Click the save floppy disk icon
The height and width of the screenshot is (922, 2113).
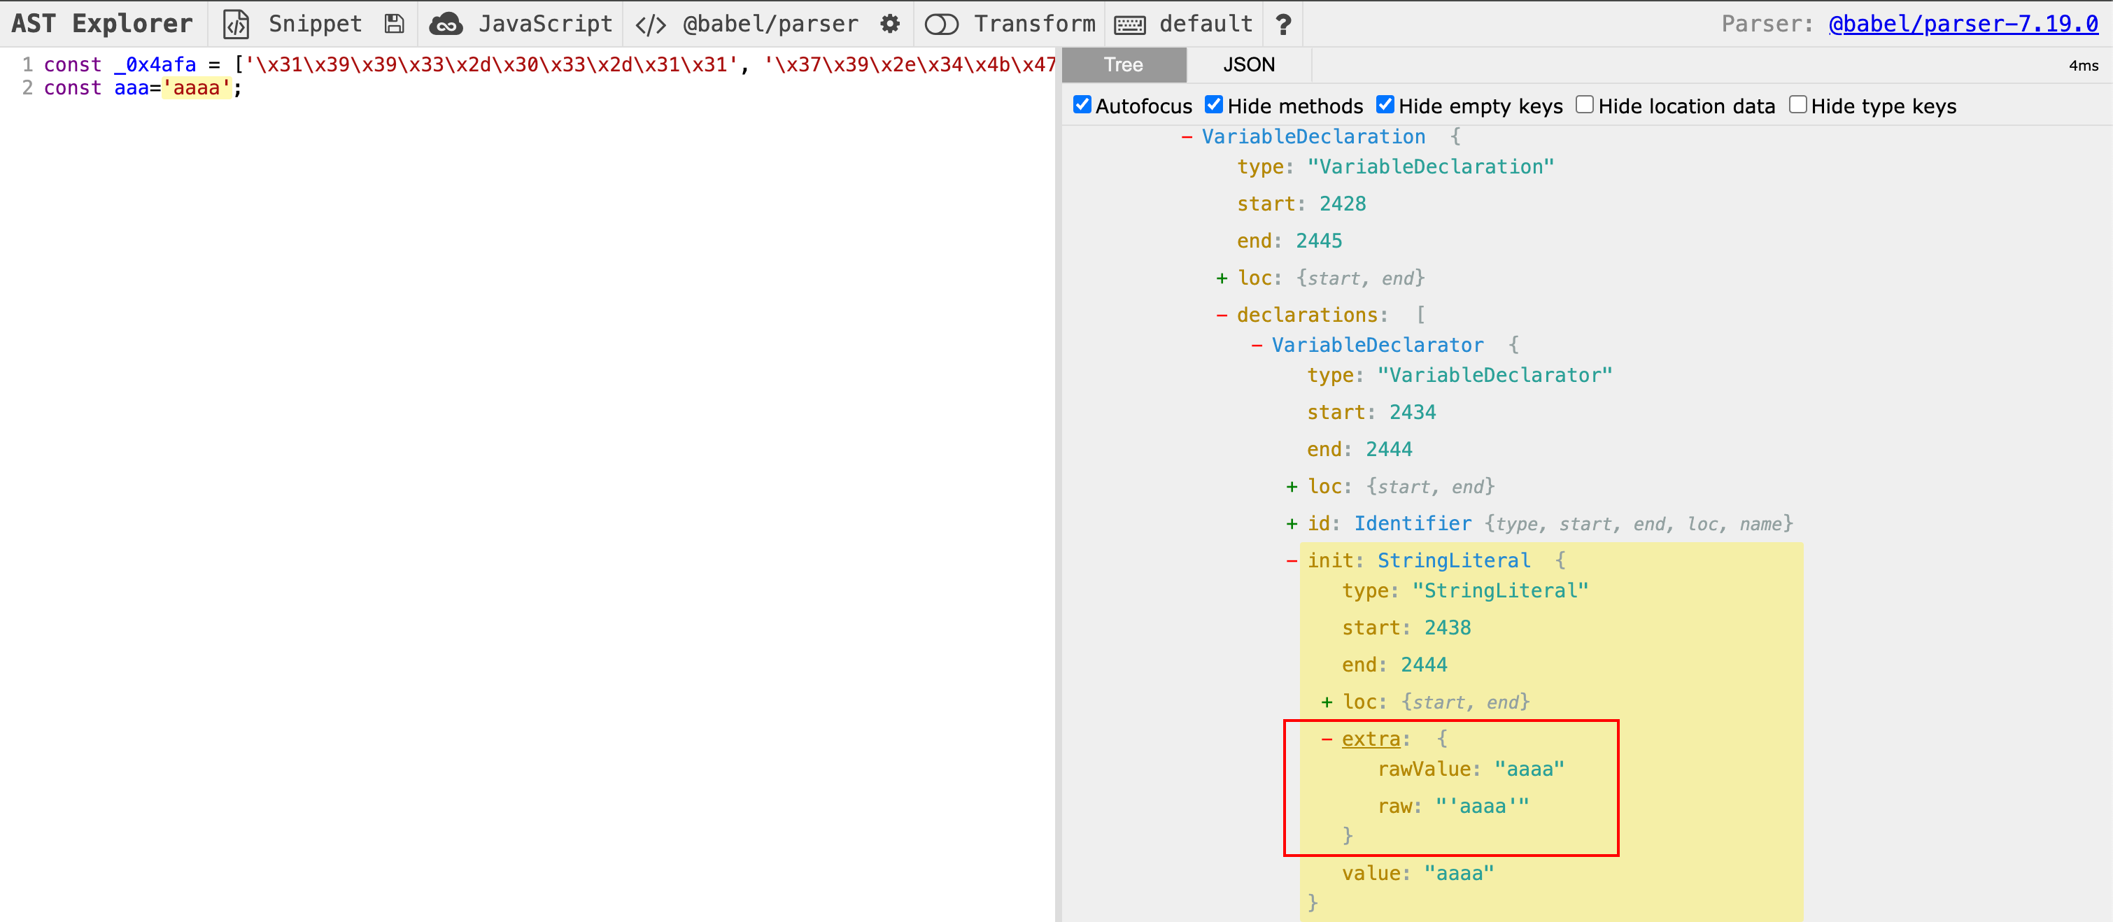click(395, 24)
